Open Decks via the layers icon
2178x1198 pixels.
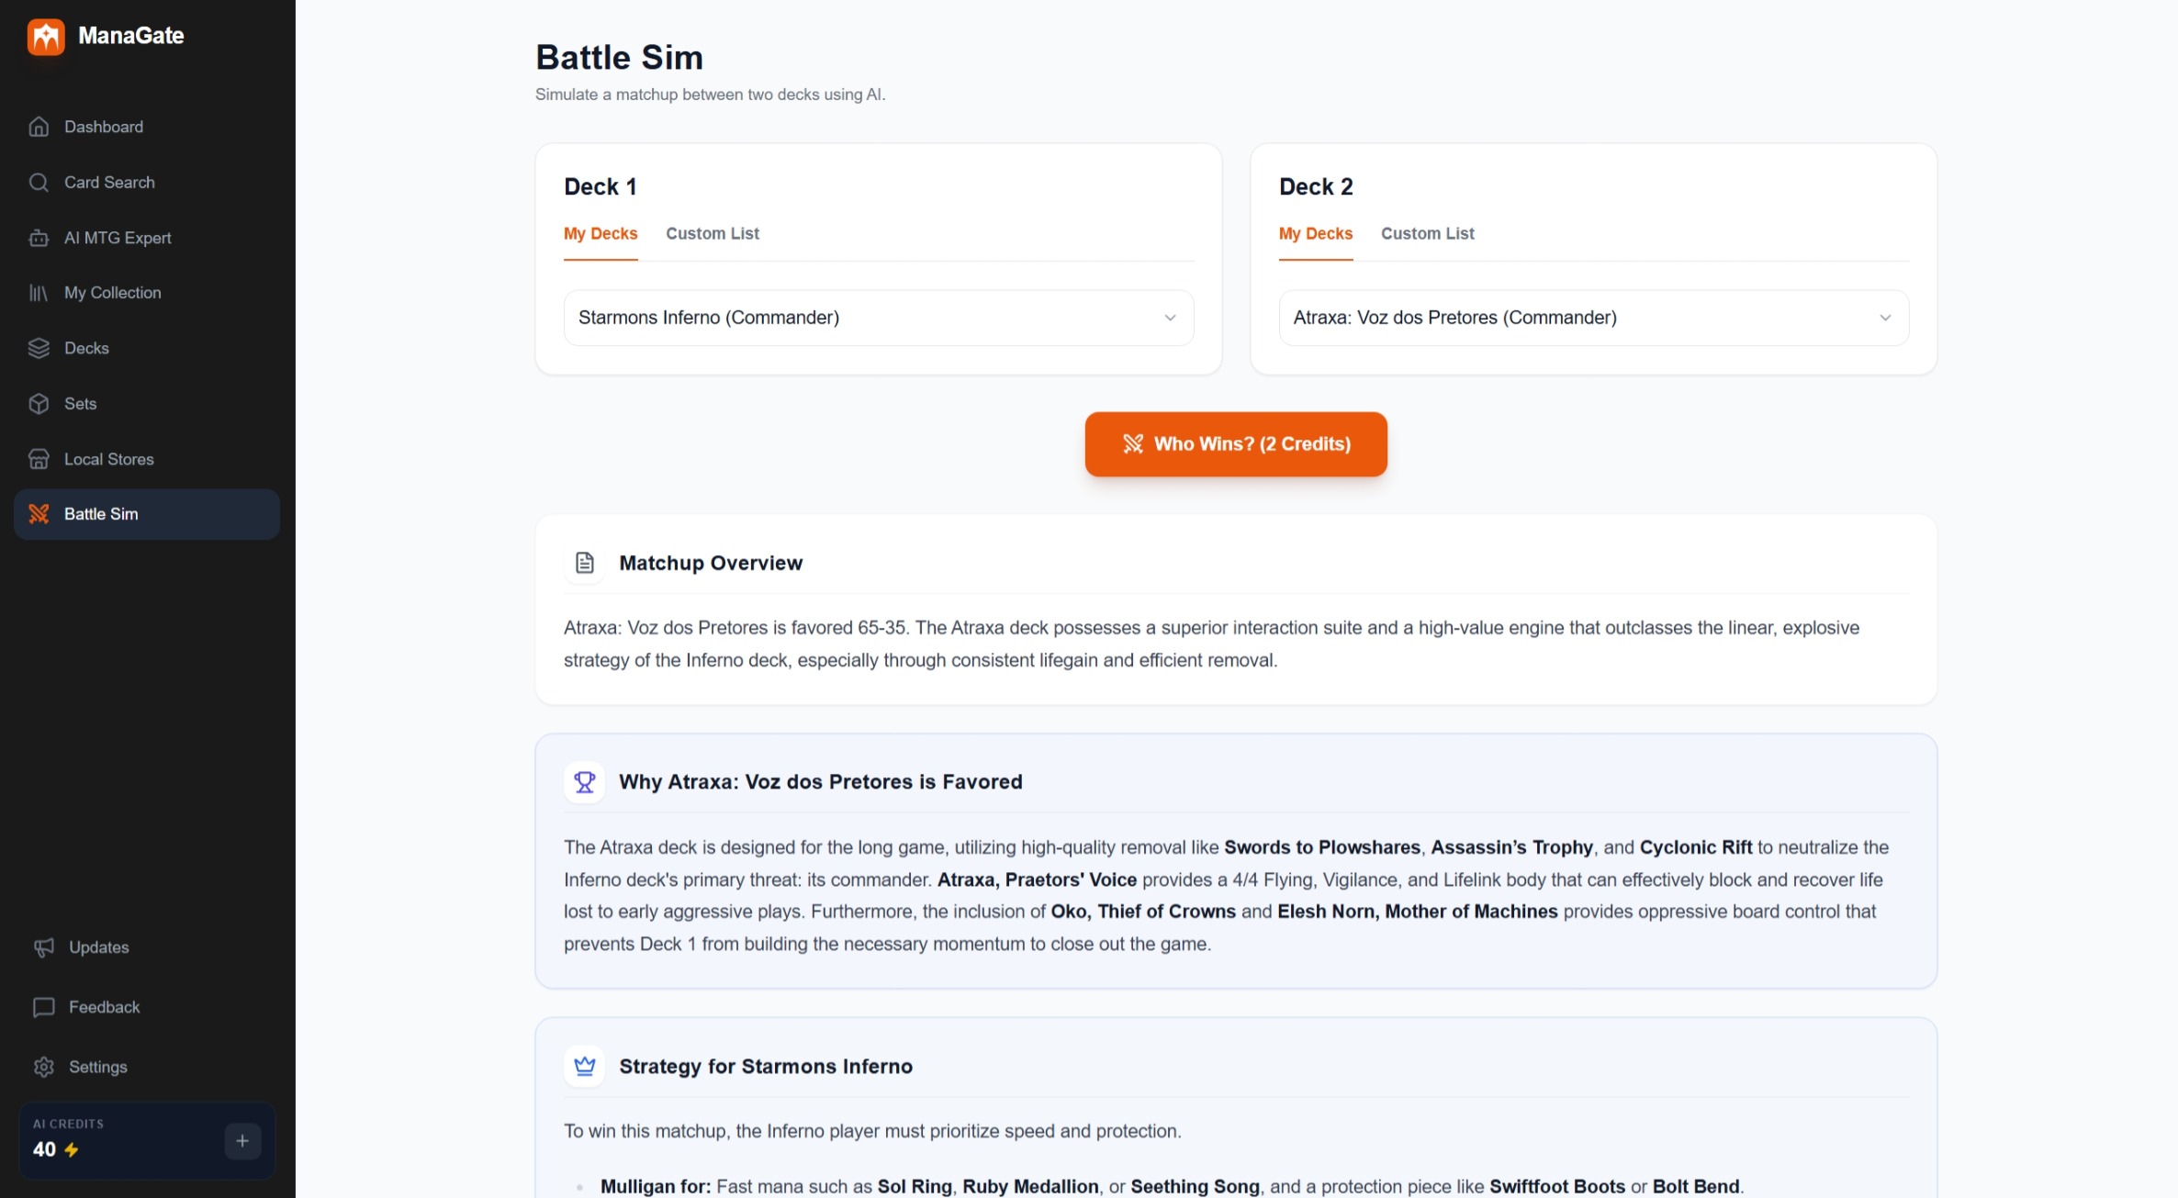point(39,349)
